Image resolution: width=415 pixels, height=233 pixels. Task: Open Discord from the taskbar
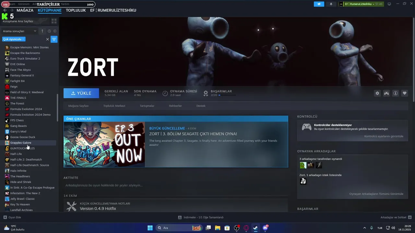point(265,228)
